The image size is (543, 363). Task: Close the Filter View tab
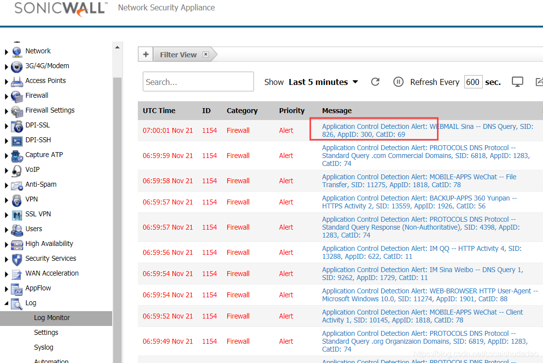tap(206, 54)
